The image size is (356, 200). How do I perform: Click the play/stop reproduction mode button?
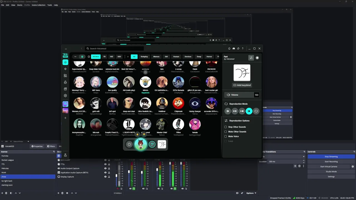click(x=242, y=111)
